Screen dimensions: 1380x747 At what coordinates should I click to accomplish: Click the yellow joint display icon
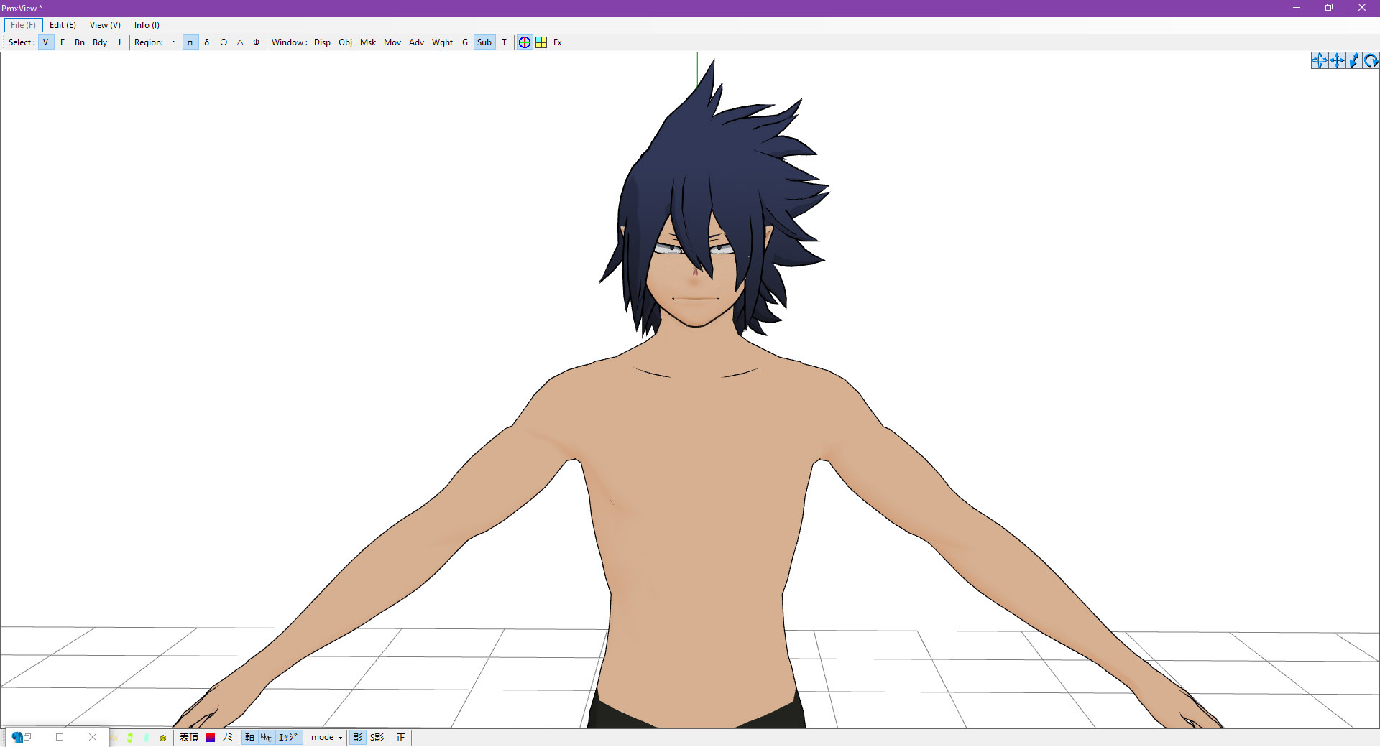(x=163, y=738)
